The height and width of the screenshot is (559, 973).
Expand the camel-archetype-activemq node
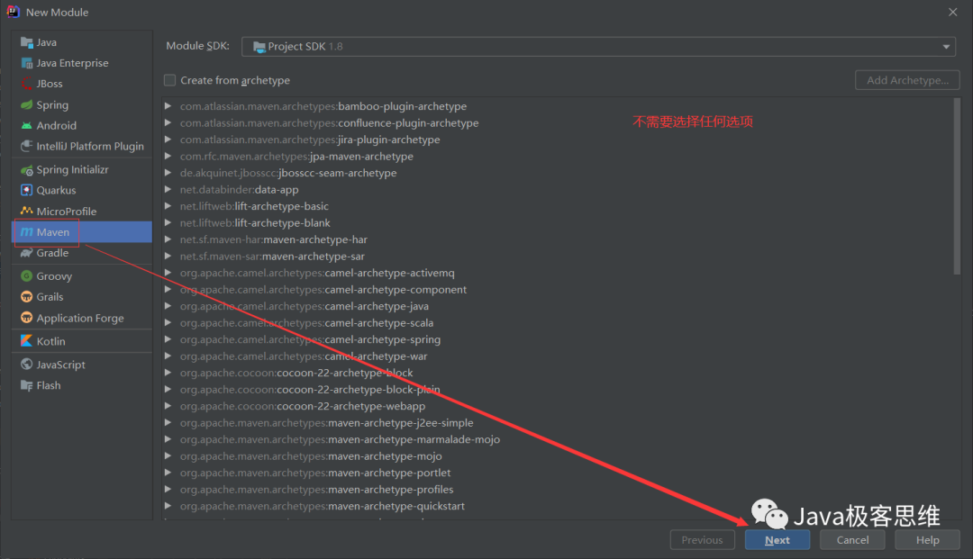(168, 273)
